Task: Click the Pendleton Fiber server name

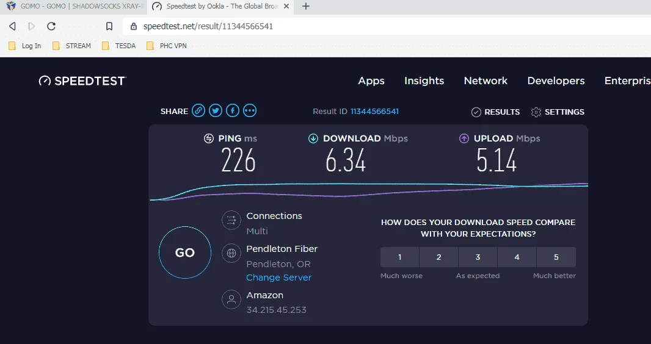Action: 282,249
